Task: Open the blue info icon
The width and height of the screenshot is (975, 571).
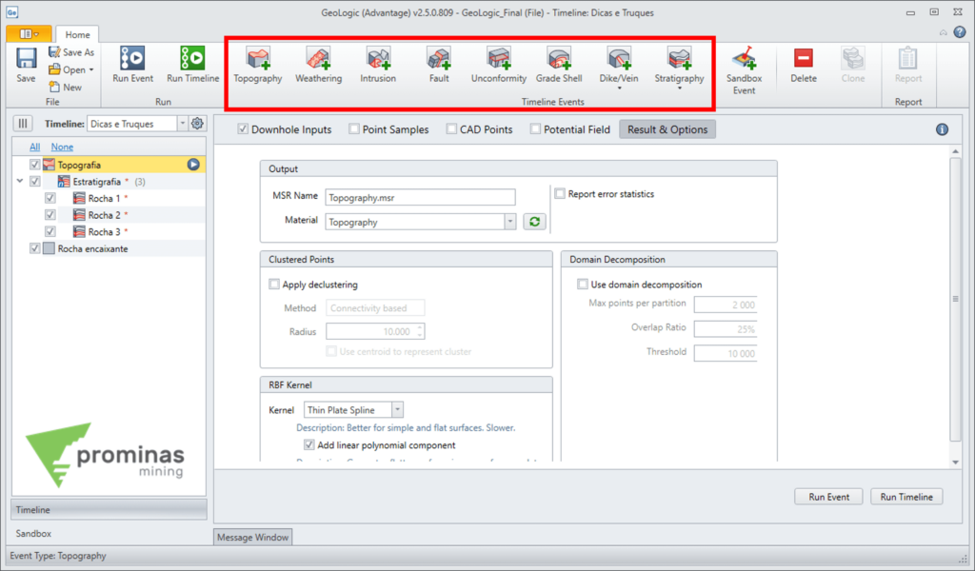Action: 942,129
